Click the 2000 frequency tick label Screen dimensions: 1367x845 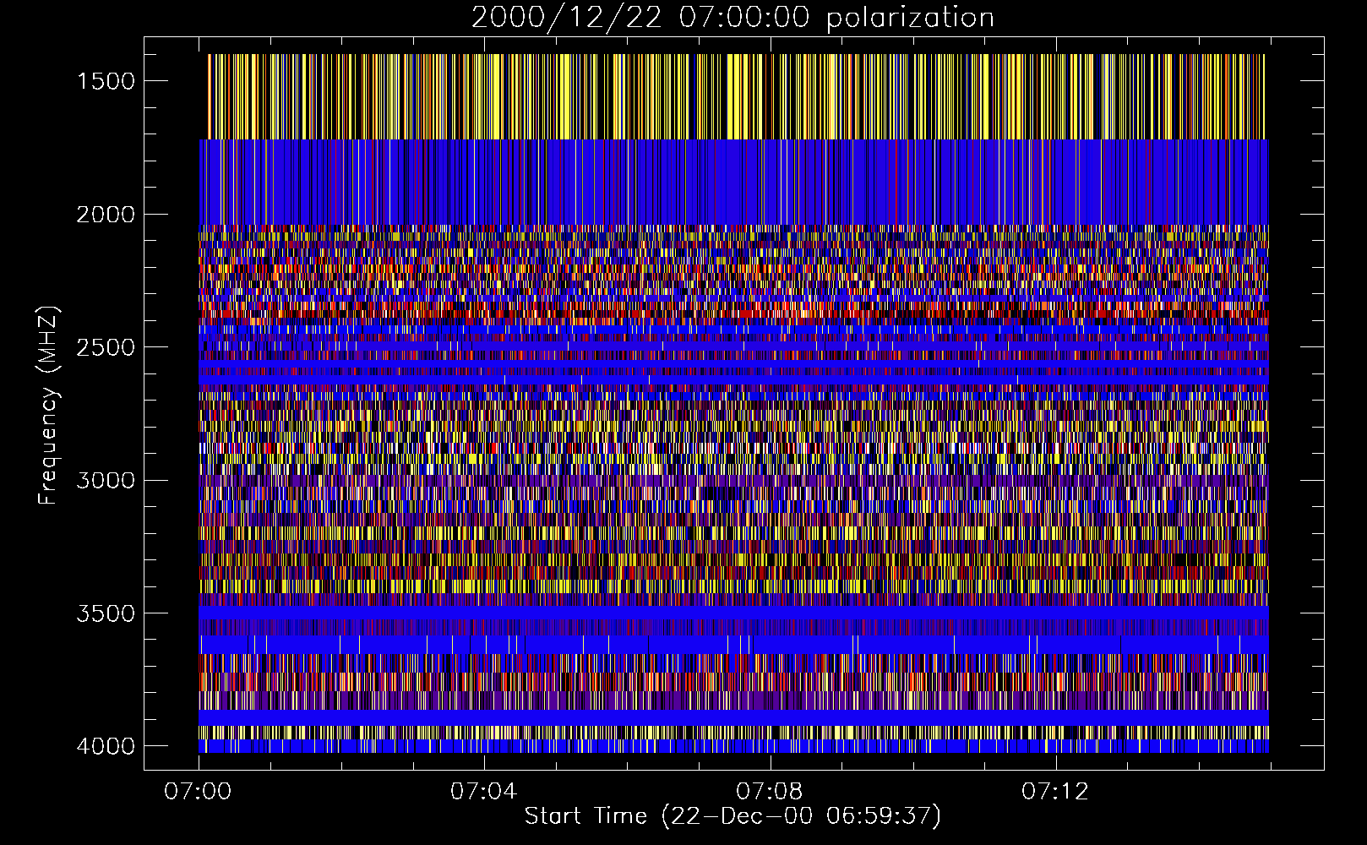(106, 215)
